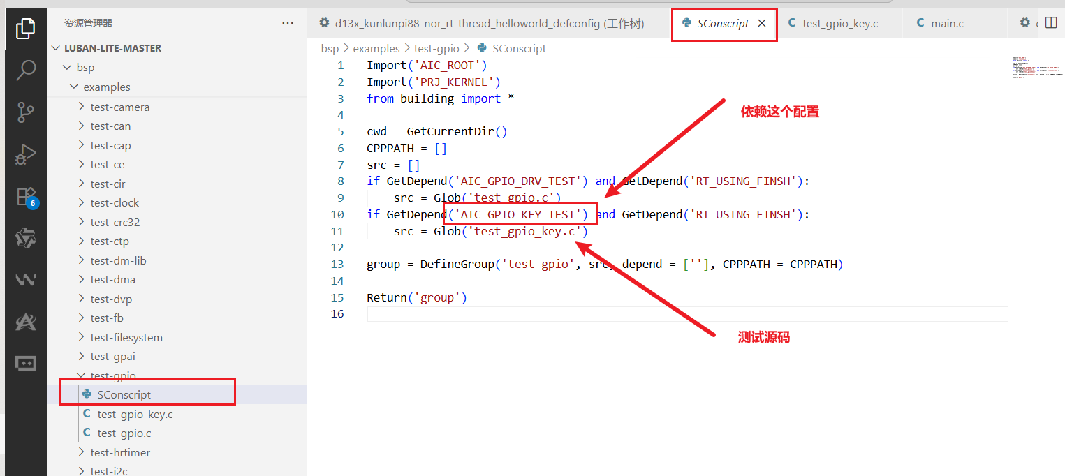Open Extensions view with badge 6
The image size is (1065, 476).
point(26,196)
